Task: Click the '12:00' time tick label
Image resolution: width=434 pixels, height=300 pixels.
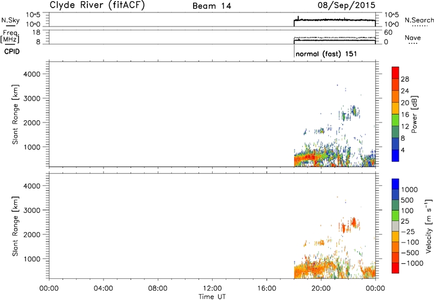Action: 212,288
